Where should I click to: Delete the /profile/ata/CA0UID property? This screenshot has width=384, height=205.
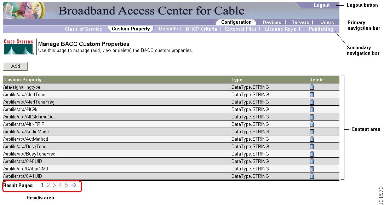click(312, 161)
